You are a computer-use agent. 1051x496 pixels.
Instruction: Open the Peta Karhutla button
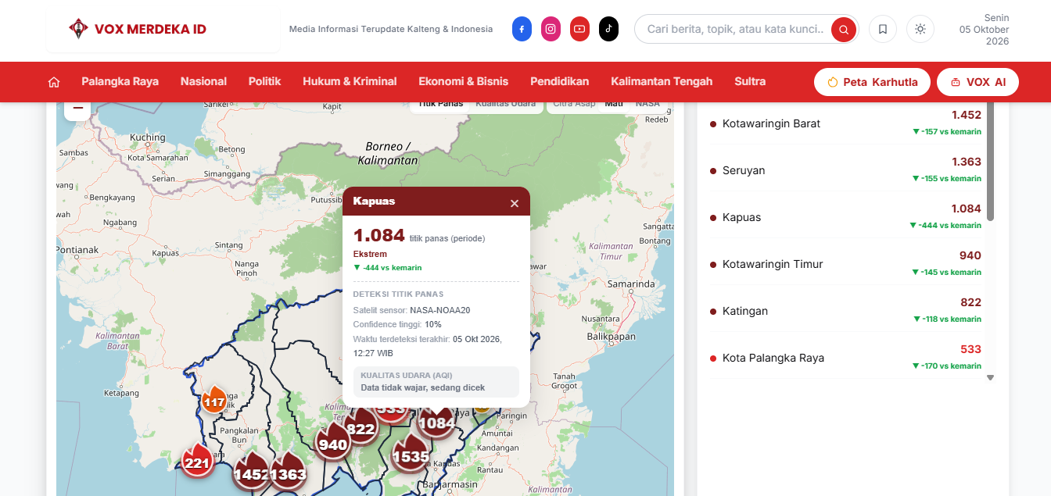click(x=872, y=82)
